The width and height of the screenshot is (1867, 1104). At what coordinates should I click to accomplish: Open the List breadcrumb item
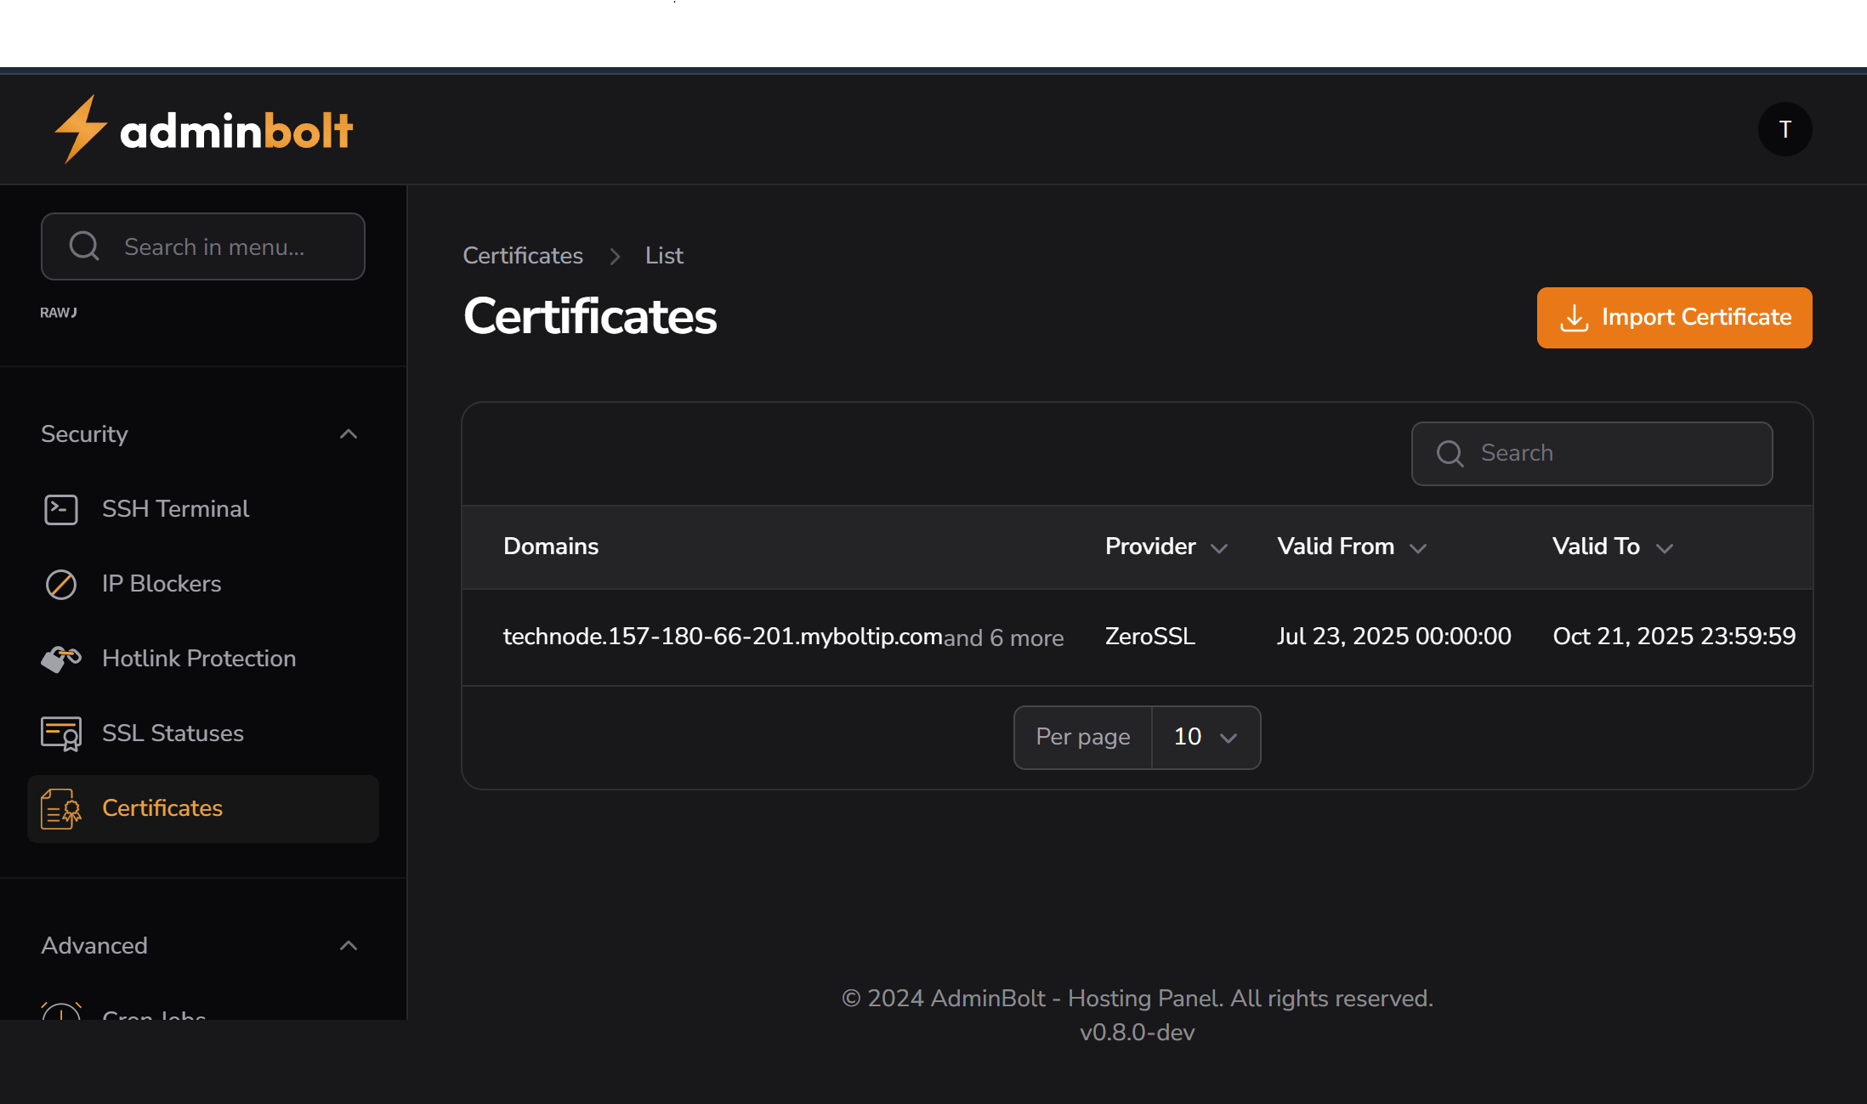click(664, 255)
